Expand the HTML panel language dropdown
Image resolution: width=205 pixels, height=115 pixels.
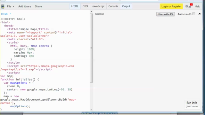pyautogui.click(x=6, y=14)
